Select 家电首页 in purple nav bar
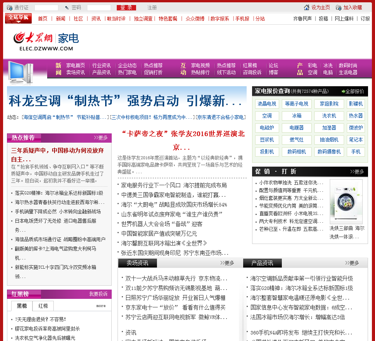The height and width of the screenshot is (341, 375). pos(75,65)
